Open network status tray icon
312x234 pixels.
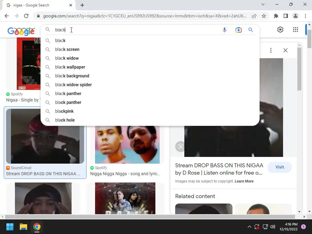tap(265, 227)
